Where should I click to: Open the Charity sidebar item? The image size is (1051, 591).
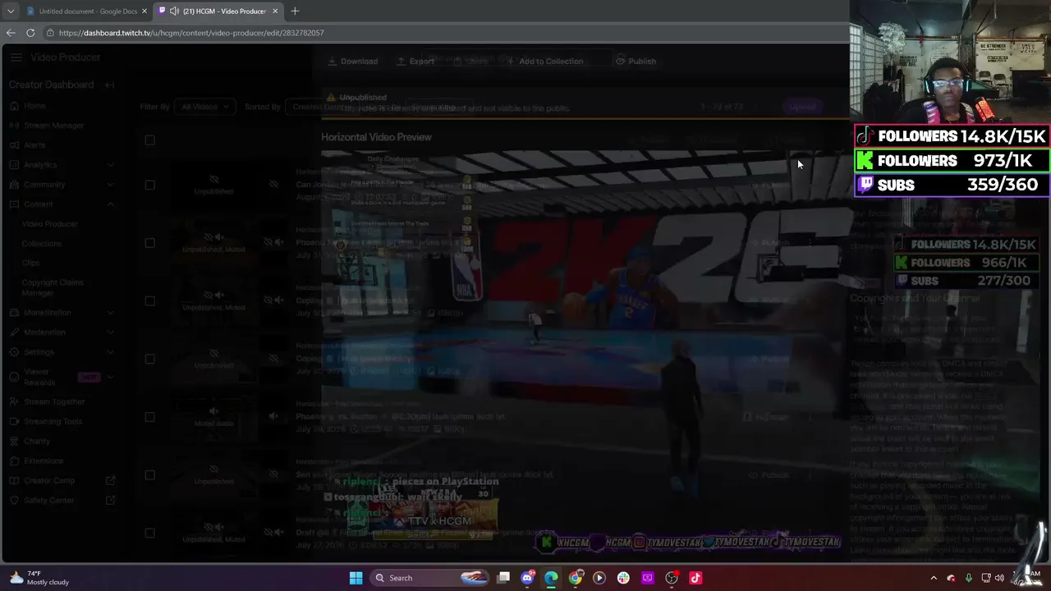[37, 442]
